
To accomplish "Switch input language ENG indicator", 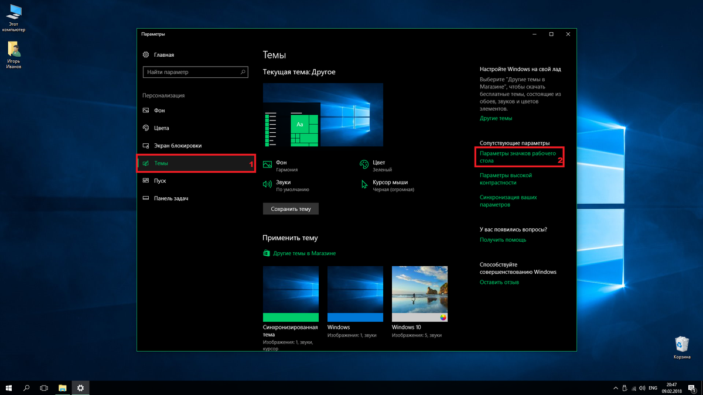I will click(653, 387).
